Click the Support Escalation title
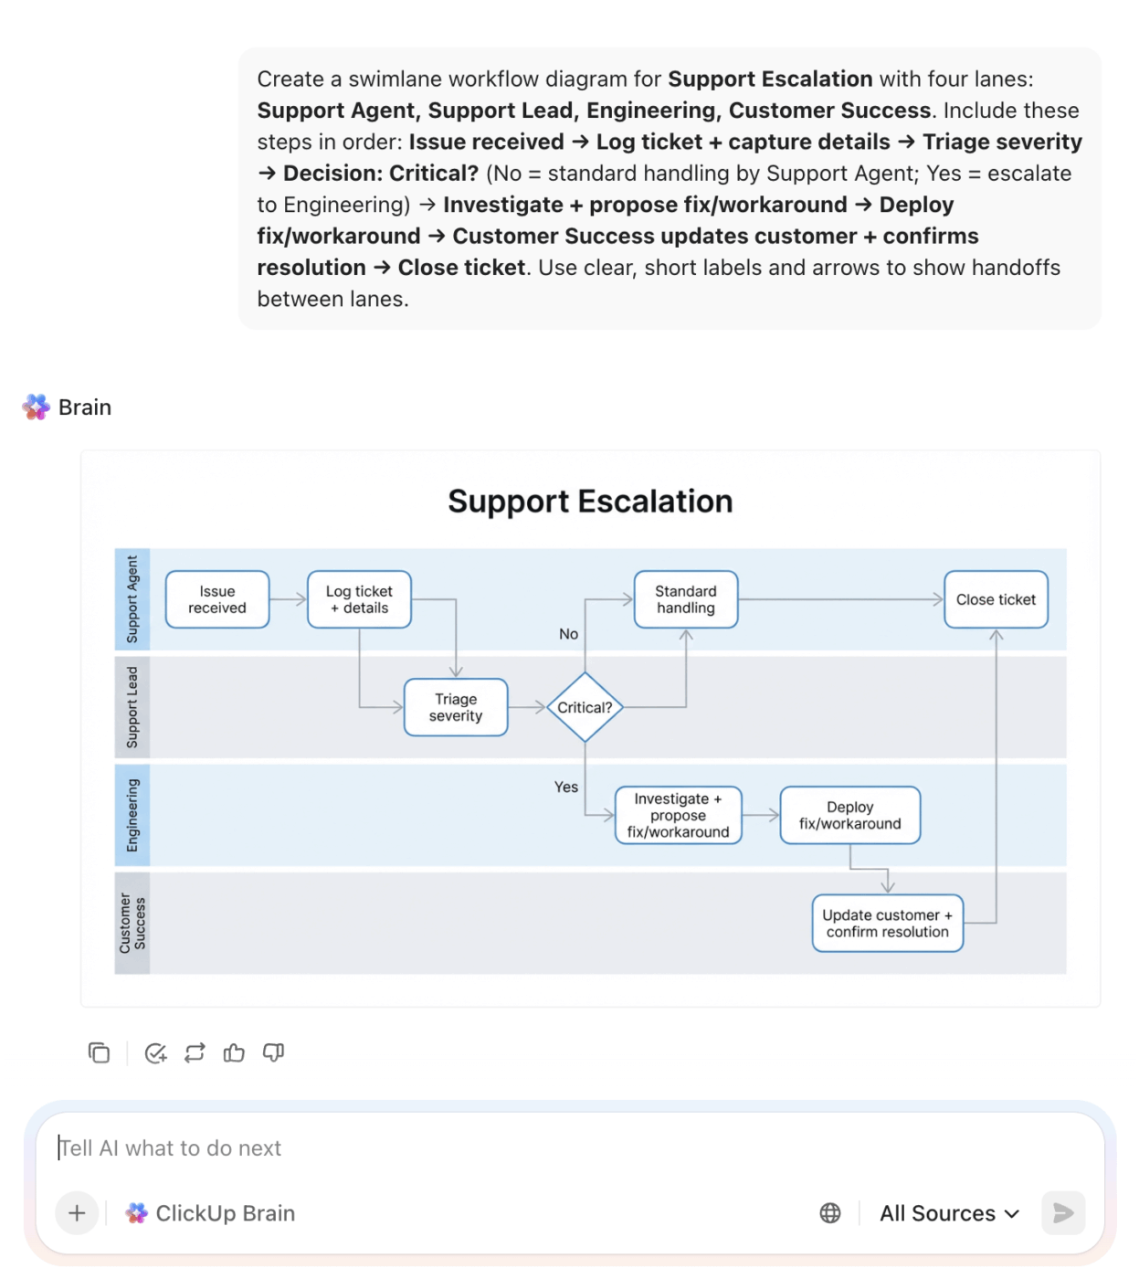Screen dimensions: 1139x1279 coord(590,501)
